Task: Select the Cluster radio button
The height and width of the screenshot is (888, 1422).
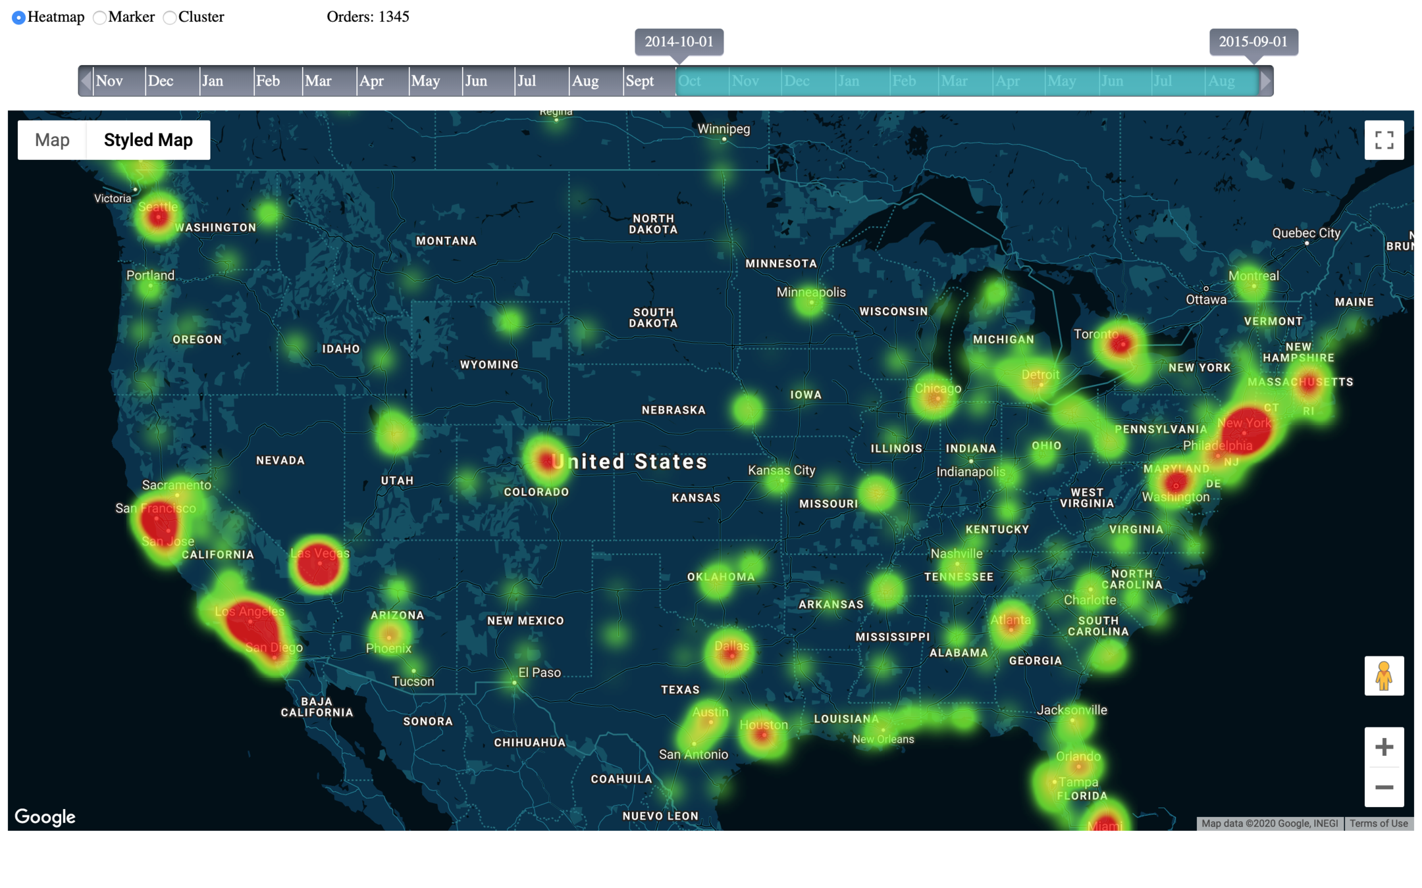Action: click(169, 17)
